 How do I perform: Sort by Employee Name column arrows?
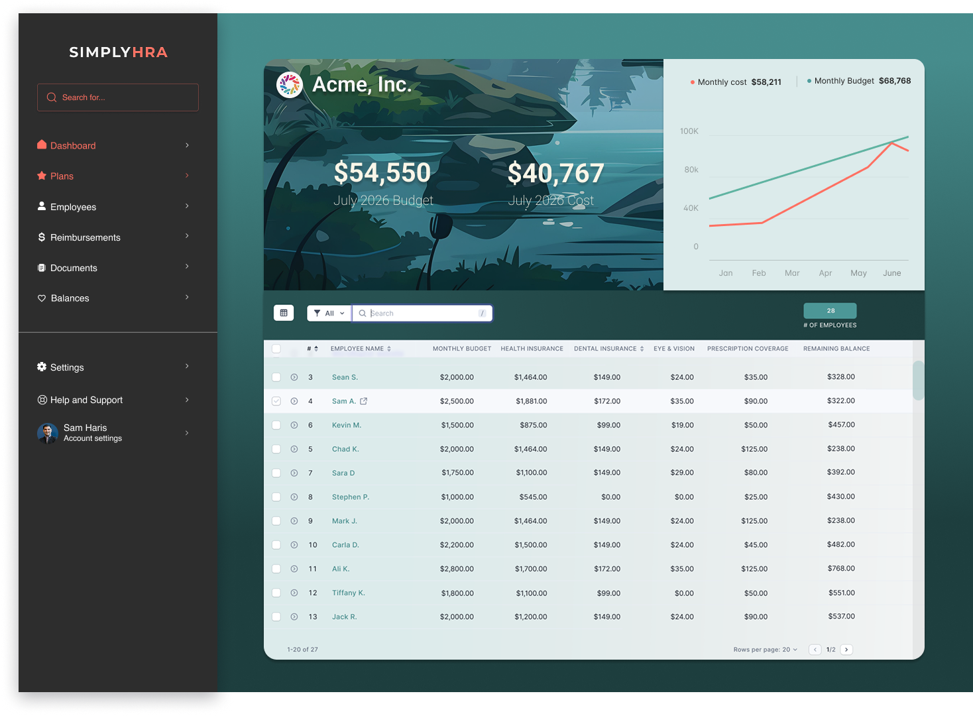[389, 349]
